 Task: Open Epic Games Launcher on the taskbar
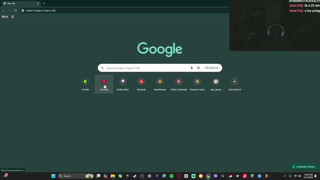[127, 176]
